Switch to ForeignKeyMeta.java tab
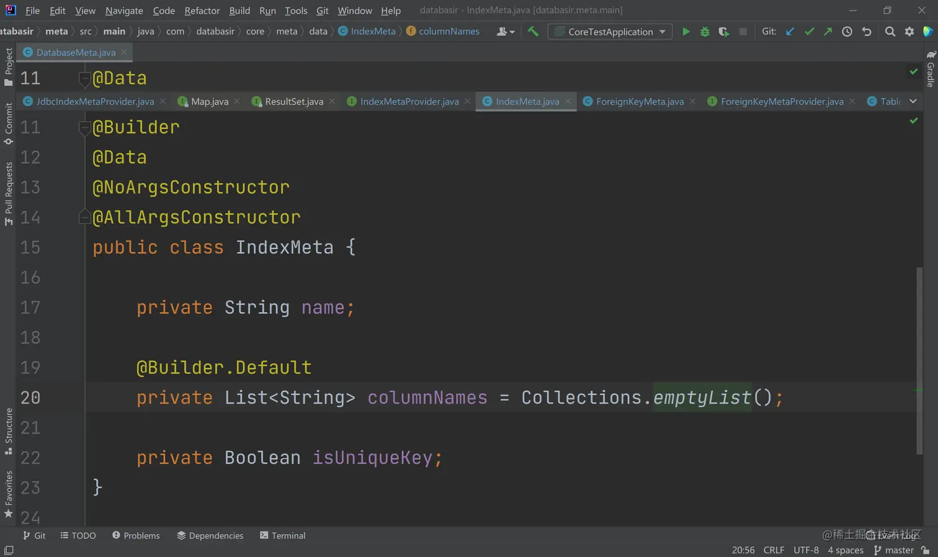This screenshot has width=938, height=557. coord(639,102)
